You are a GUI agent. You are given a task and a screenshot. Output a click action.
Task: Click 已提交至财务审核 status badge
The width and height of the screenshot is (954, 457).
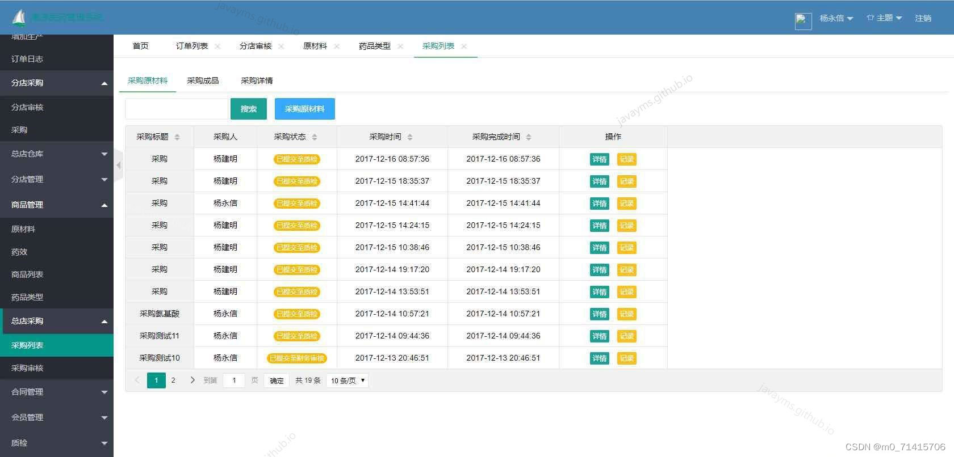297,358
